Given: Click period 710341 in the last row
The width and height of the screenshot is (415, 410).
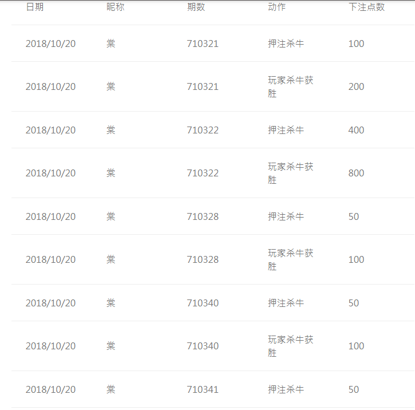Looking at the screenshot, I should point(203,389).
